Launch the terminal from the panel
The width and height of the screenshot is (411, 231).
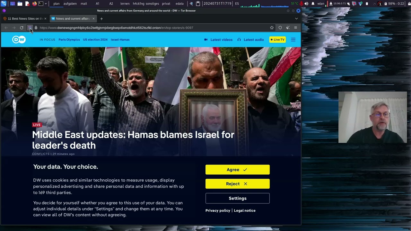pyautogui.click(x=41, y=4)
